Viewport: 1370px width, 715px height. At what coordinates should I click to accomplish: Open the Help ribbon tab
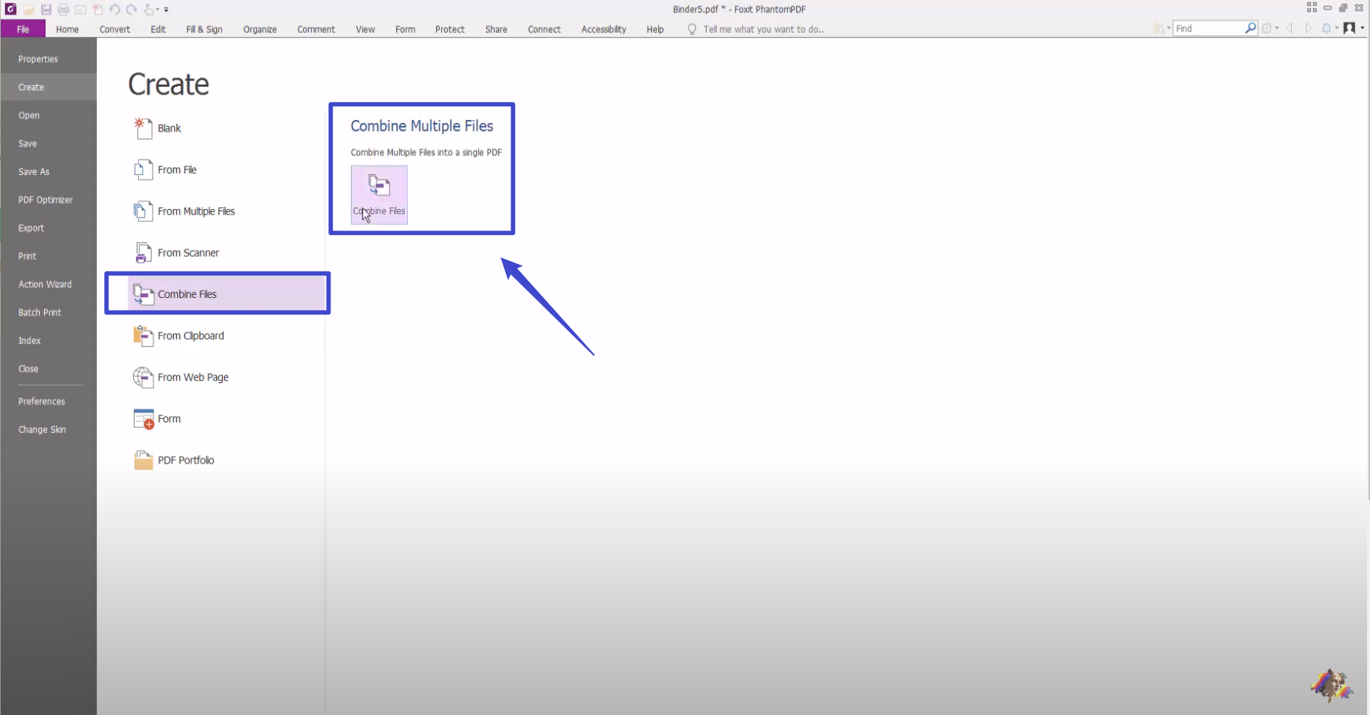click(x=655, y=30)
